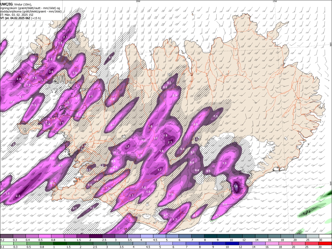The image size is (332, 249).
Task: Pick the bright red 30 rain legend swatch
Action: click(x=325, y=243)
